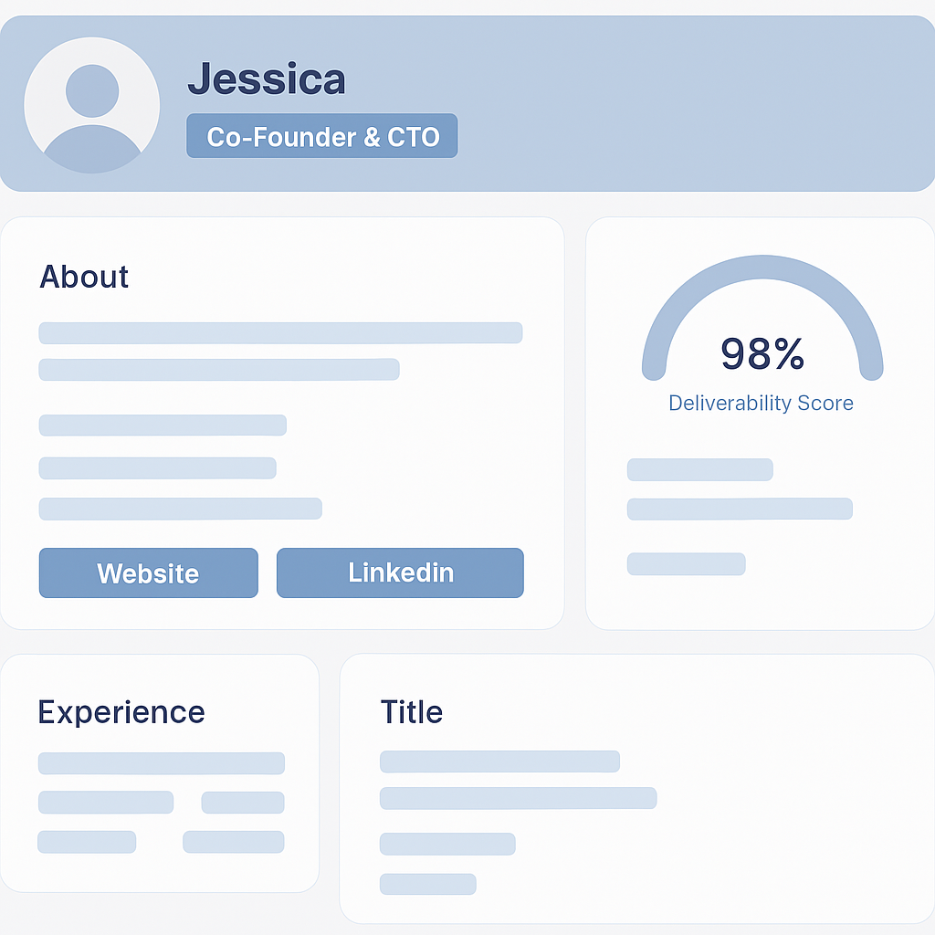
Task: Click first placeholder line under About
Action: 281,333
